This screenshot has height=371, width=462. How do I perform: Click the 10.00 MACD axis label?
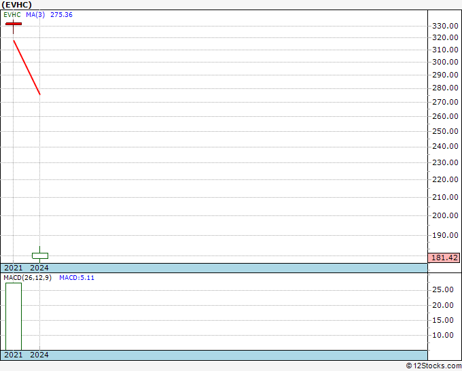point(443,335)
